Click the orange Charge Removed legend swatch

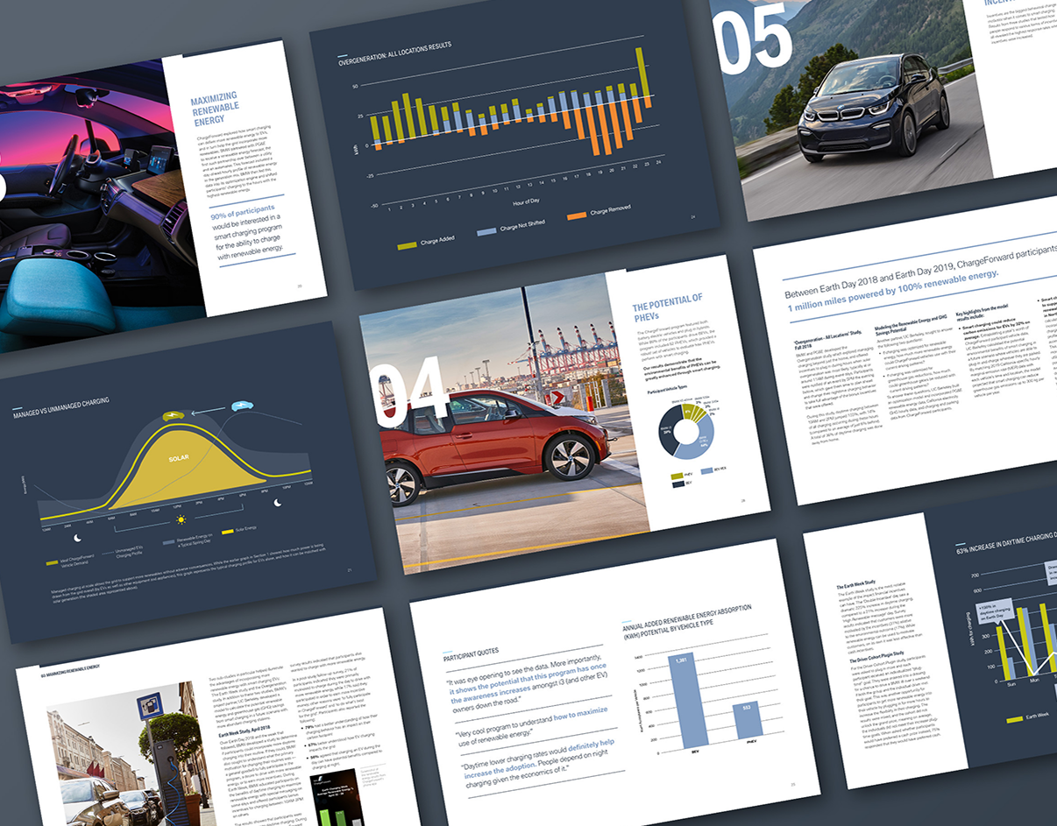[x=577, y=215]
